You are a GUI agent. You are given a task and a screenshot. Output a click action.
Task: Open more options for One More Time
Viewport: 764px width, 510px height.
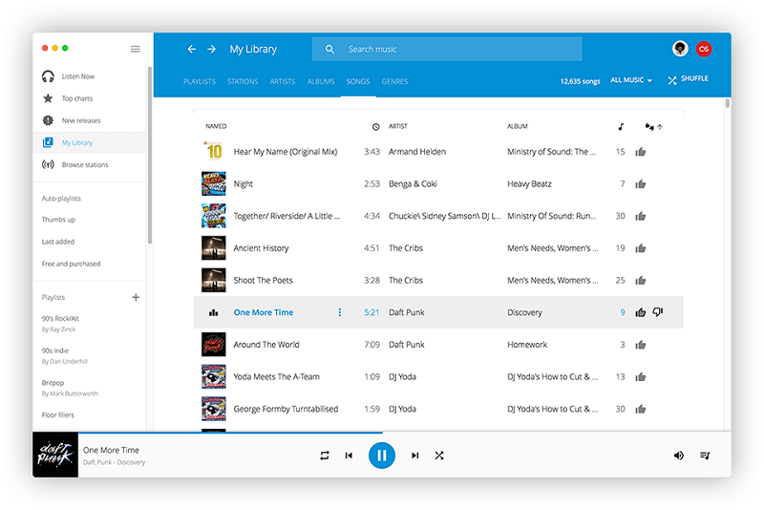340,312
